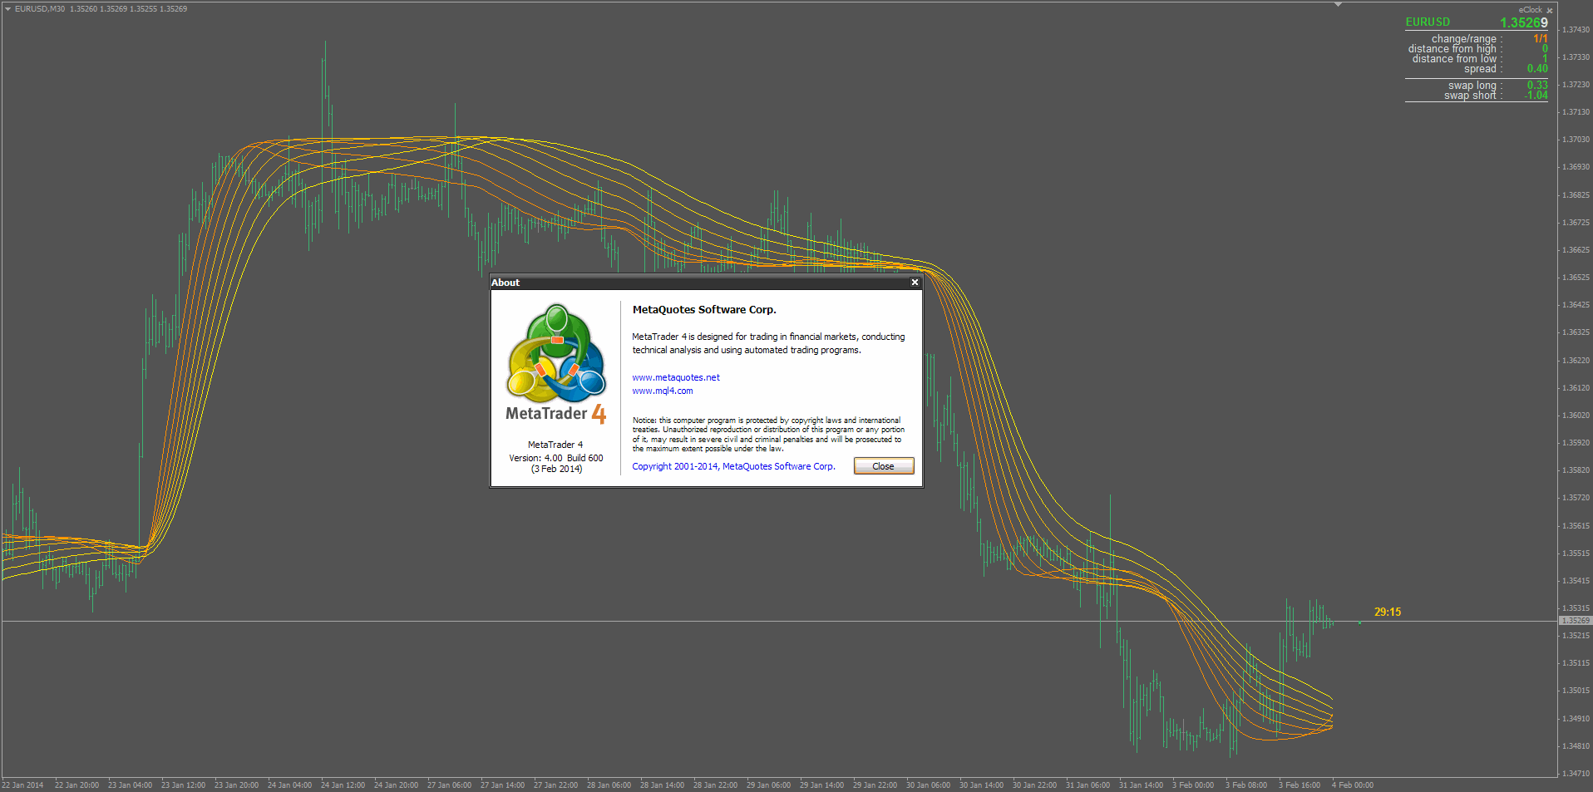
Task: Click the '3 Feb 16:00' label on time axis
Action: click(x=1300, y=785)
